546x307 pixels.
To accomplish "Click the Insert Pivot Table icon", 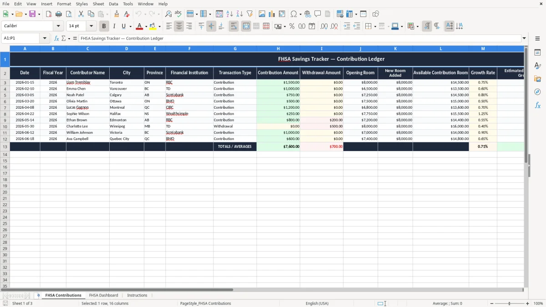I will pyautogui.click(x=282, y=14).
